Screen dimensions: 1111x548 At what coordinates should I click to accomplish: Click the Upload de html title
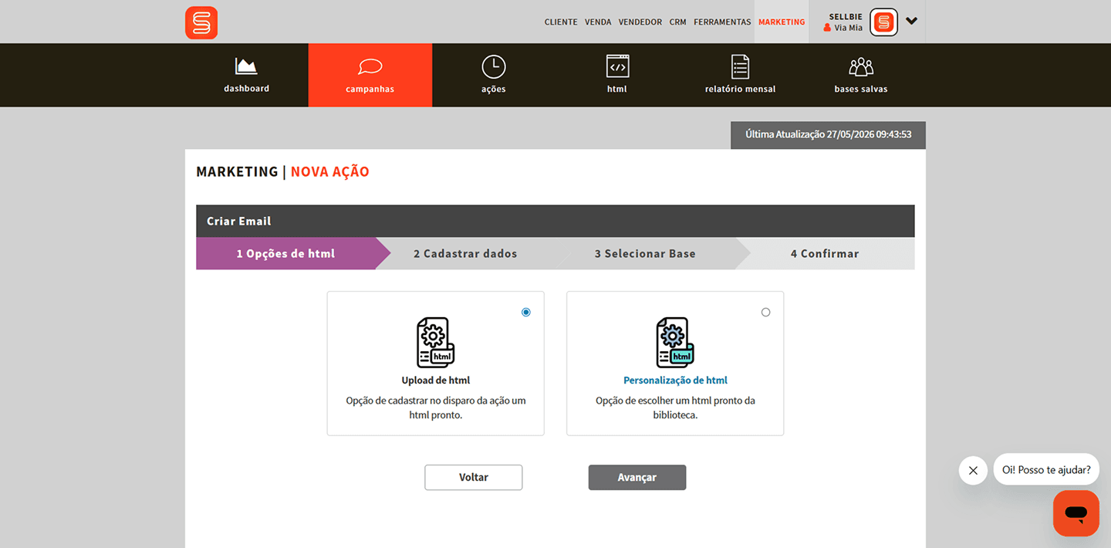tap(436, 381)
